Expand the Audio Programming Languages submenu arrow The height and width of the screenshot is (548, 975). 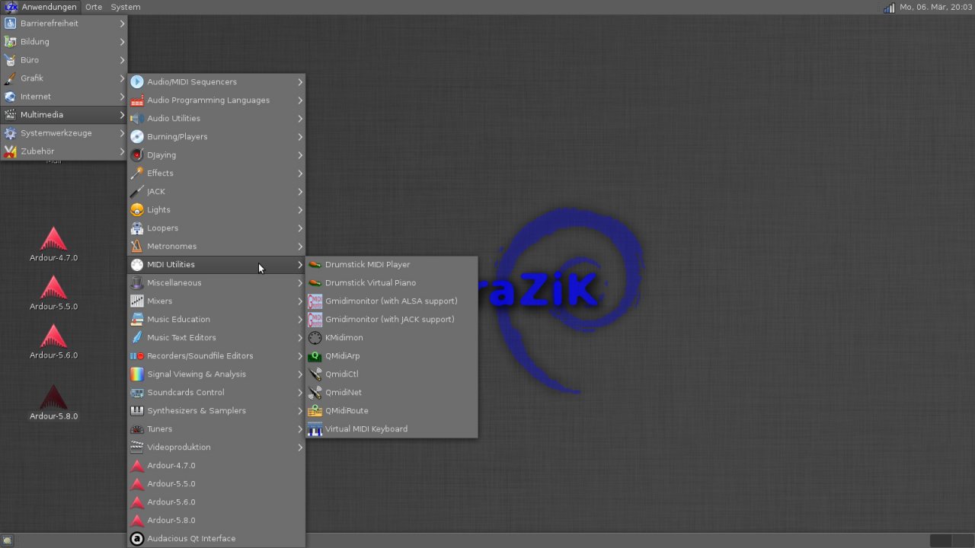pos(300,100)
